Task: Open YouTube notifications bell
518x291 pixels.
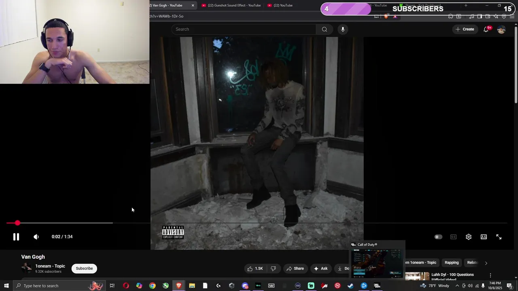Action: click(x=486, y=29)
